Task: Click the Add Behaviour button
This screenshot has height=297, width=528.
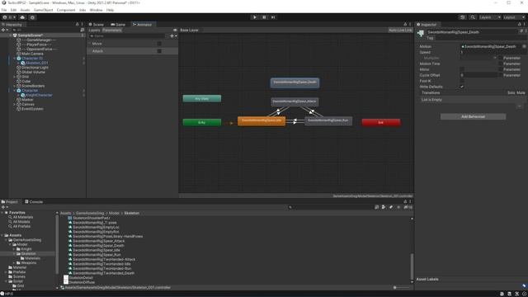Action: 473,116
